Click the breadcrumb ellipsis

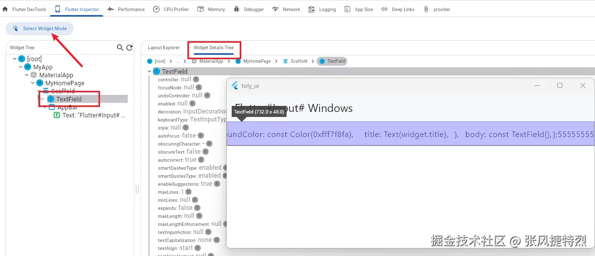click(x=177, y=61)
